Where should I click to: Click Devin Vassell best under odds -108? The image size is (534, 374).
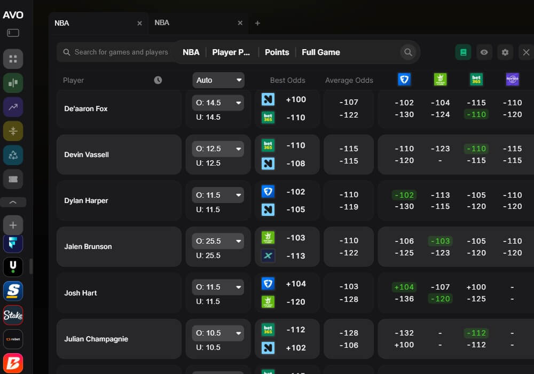[x=296, y=163]
